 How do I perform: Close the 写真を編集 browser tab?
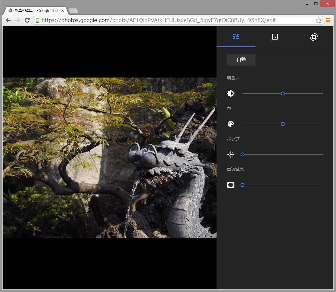point(63,10)
